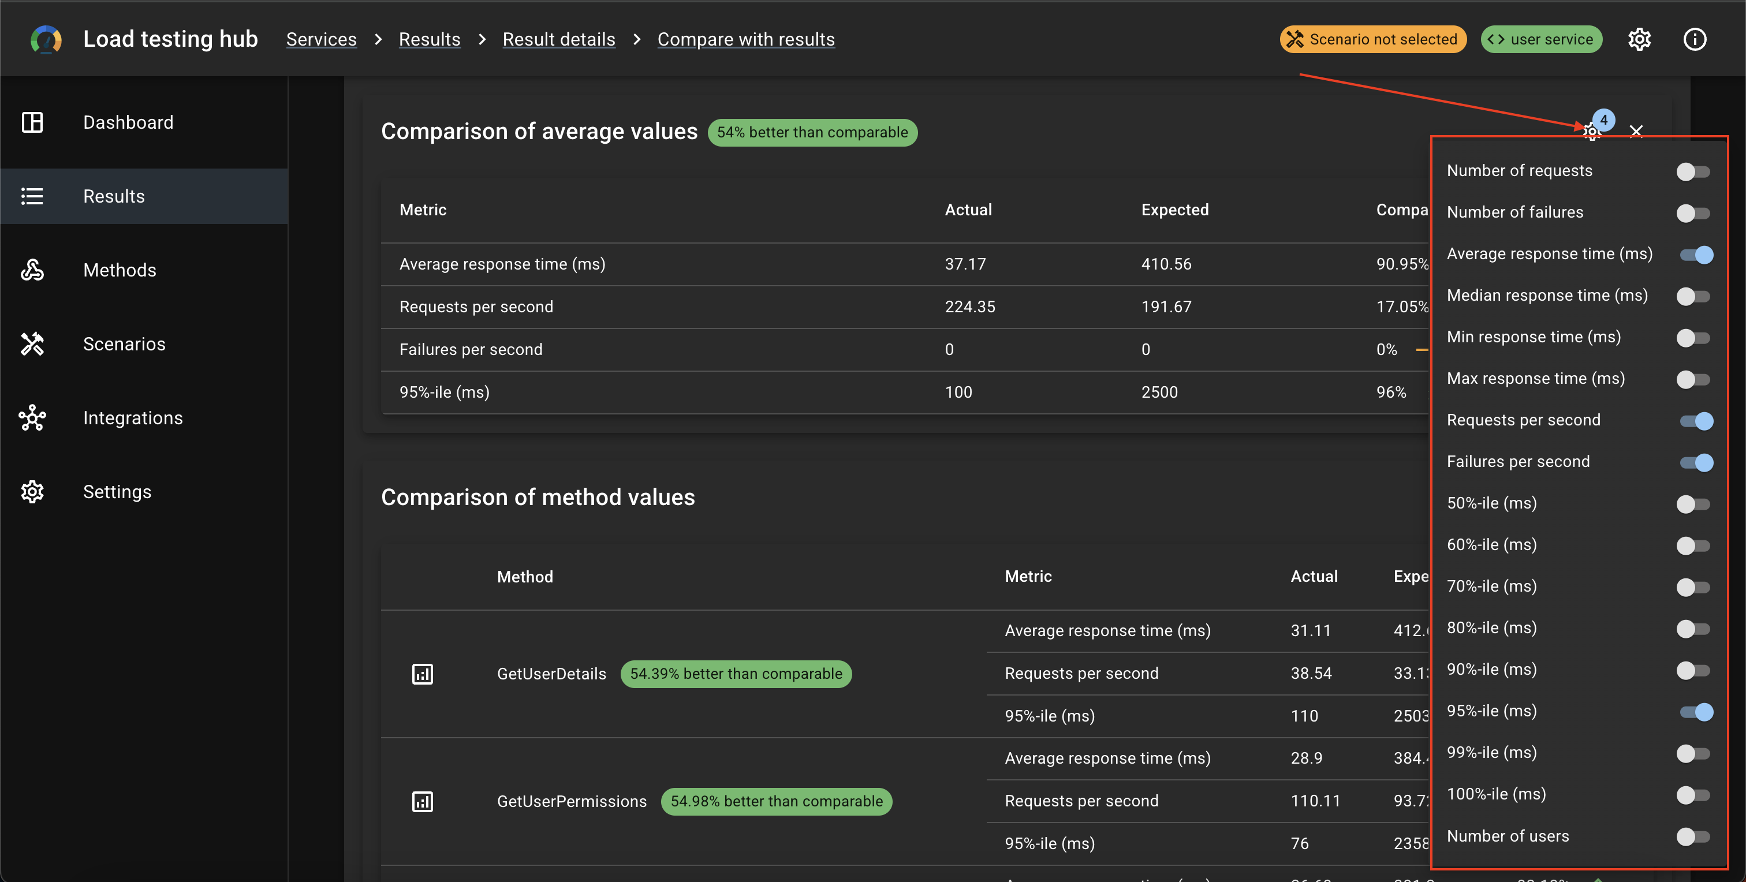Click the Scenarios tools icon in sidebar
This screenshot has height=882, width=1746.
click(32, 344)
